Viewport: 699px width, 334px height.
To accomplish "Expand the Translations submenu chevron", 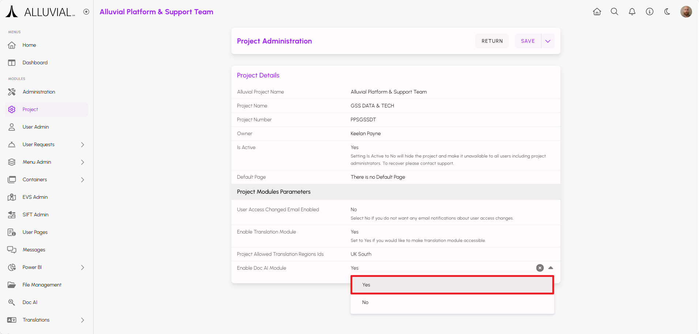I will (x=83, y=320).
